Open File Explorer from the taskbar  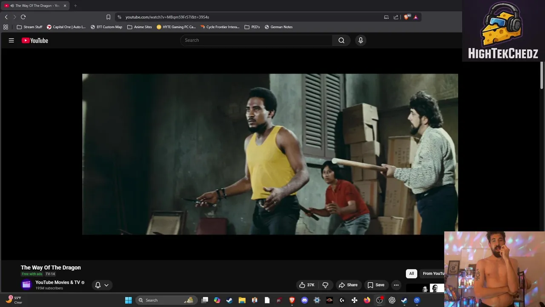(x=242, y=300)
